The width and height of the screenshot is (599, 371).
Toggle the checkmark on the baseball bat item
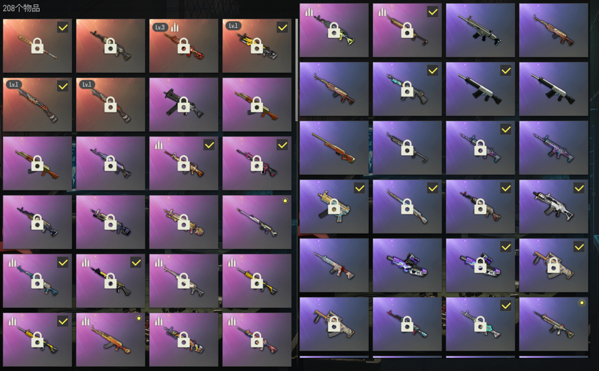[63, 28]
